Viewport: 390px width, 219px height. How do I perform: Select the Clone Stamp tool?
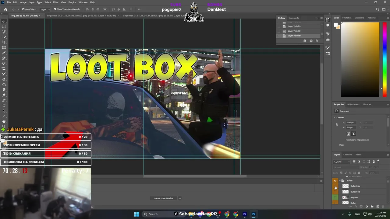coord(4,69)
